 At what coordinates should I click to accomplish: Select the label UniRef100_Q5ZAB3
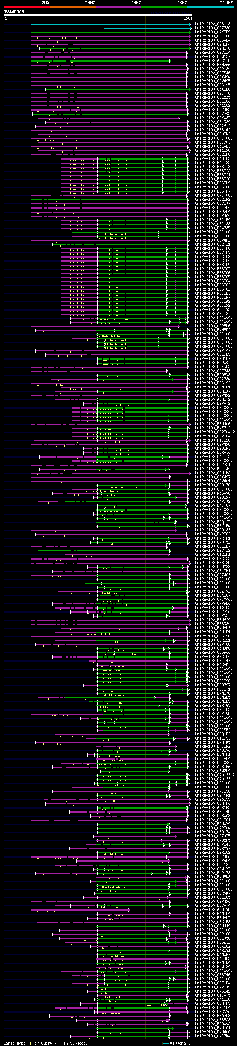(213, 147)
